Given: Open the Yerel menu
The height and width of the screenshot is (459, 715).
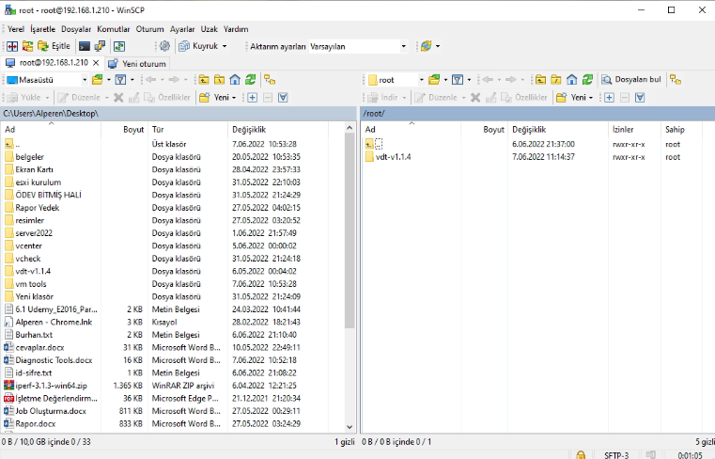Looking at the screenshot, I should coord(16,29).
